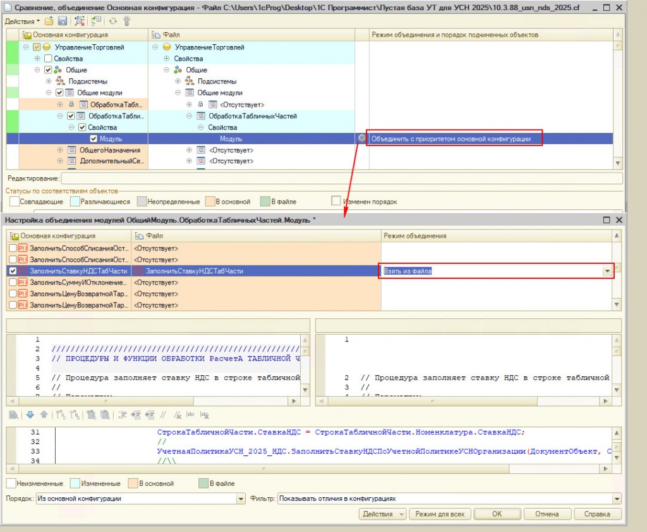Viewport: 647px width, 532px height.
Task: Click the 'Режим для всех' button
Action: pyautogui.click(x=440, y=514)
